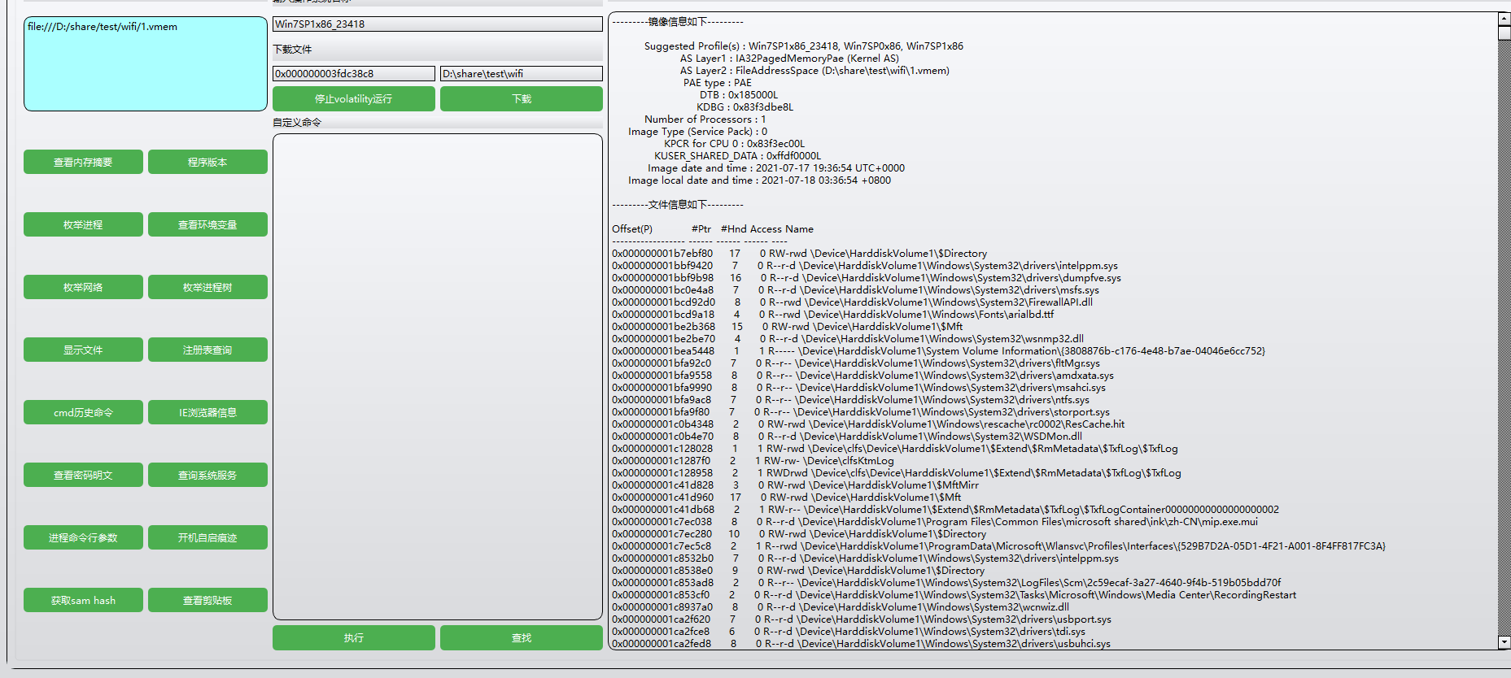The width and height of the screenshot is (1511, 678).
Task: Focus the profile field Win7SP1x86_23418
Action: click(x=438, y=24)
